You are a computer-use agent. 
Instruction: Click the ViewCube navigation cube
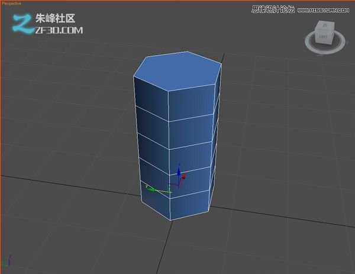325,33
